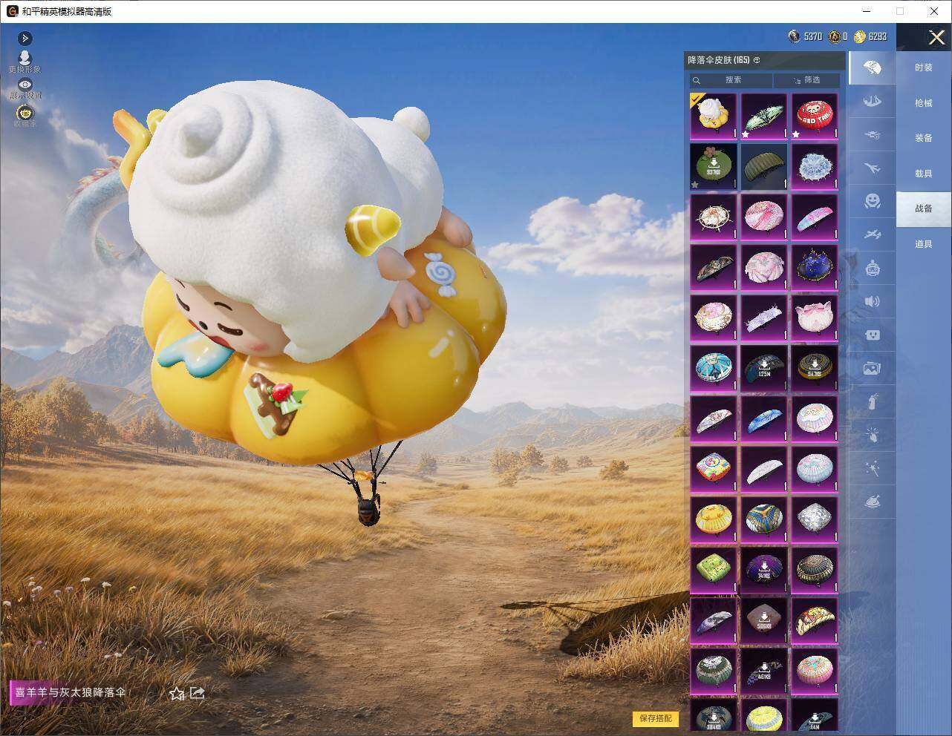Select the pink cat-ear parachute skin
Image resolution: width=952 pixels, height=736 pixels.
(815, 318)
